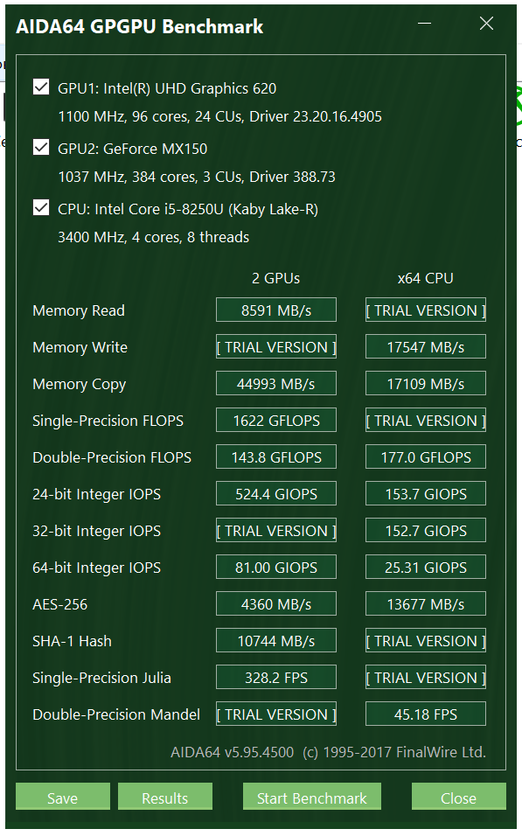Uncheck GPU2 GeForce MX150 checkbox
The height and width of the screenshot is (836, 522).
41,147
